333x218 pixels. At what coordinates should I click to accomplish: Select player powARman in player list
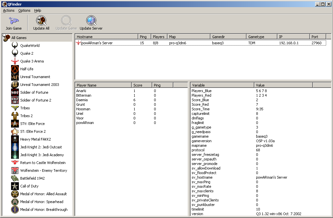[x=85, y=123]
